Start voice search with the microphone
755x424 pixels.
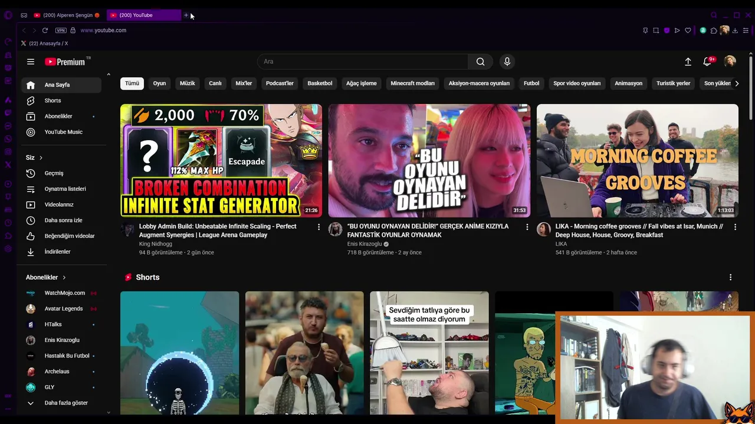pyautogui.click(x=507, y=61)
